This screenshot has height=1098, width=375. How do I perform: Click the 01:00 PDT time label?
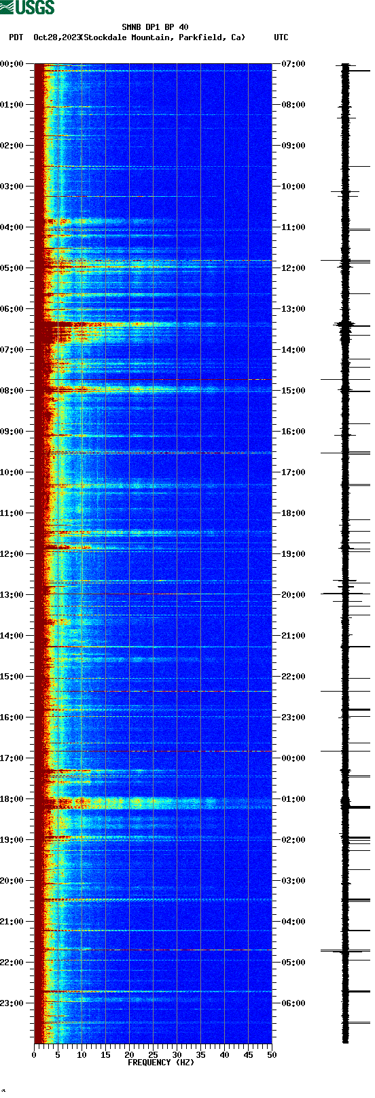pos(12,105)
